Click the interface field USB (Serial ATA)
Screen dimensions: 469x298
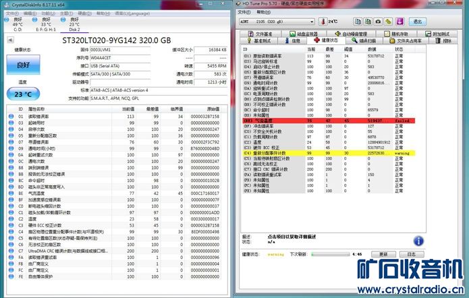point(120,66)
